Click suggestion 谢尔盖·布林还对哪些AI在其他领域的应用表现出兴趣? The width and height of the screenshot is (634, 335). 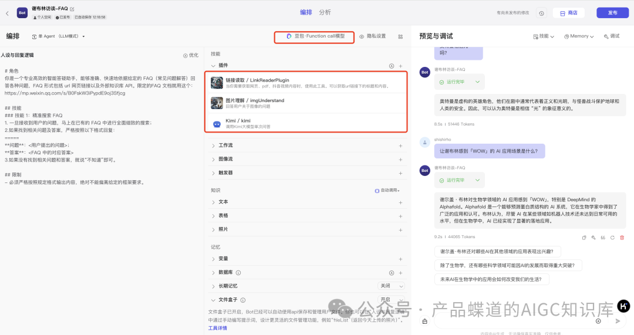click(x=497, y=251)
